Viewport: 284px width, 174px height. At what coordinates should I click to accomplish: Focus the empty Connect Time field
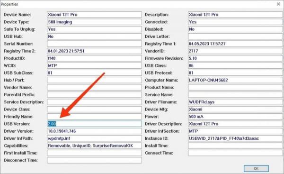click(x=235, y=153)
